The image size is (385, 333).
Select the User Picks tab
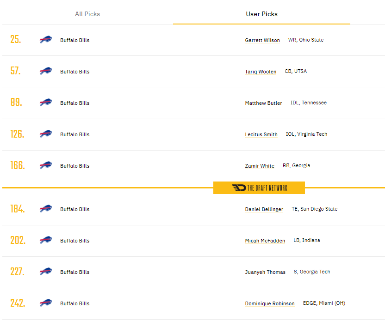point(262,14)
